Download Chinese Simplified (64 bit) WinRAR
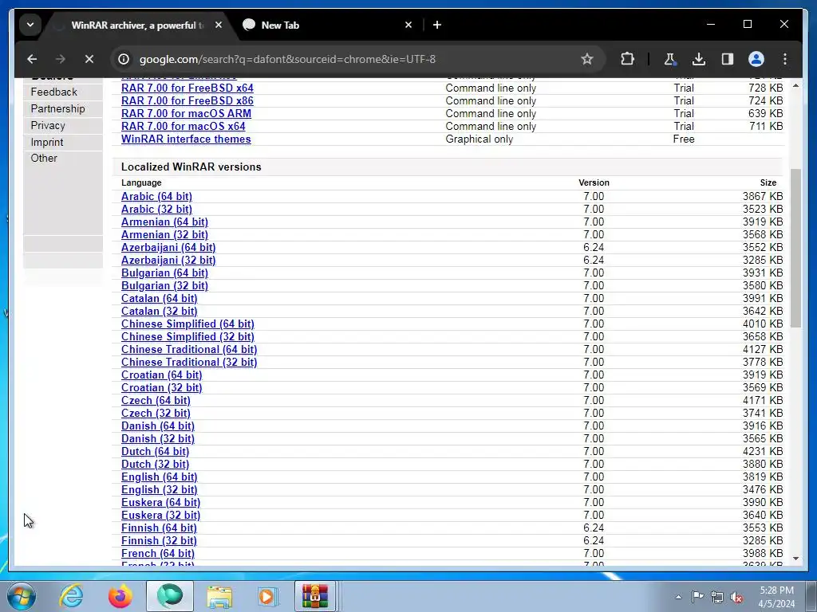 187,324
